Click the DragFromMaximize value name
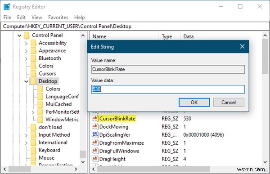270x174 pixels. tap(121, 143)
